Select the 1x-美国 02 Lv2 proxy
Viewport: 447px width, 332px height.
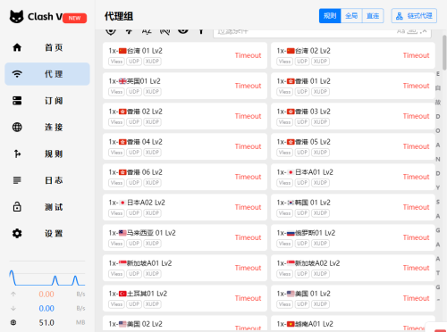point(185,324)
